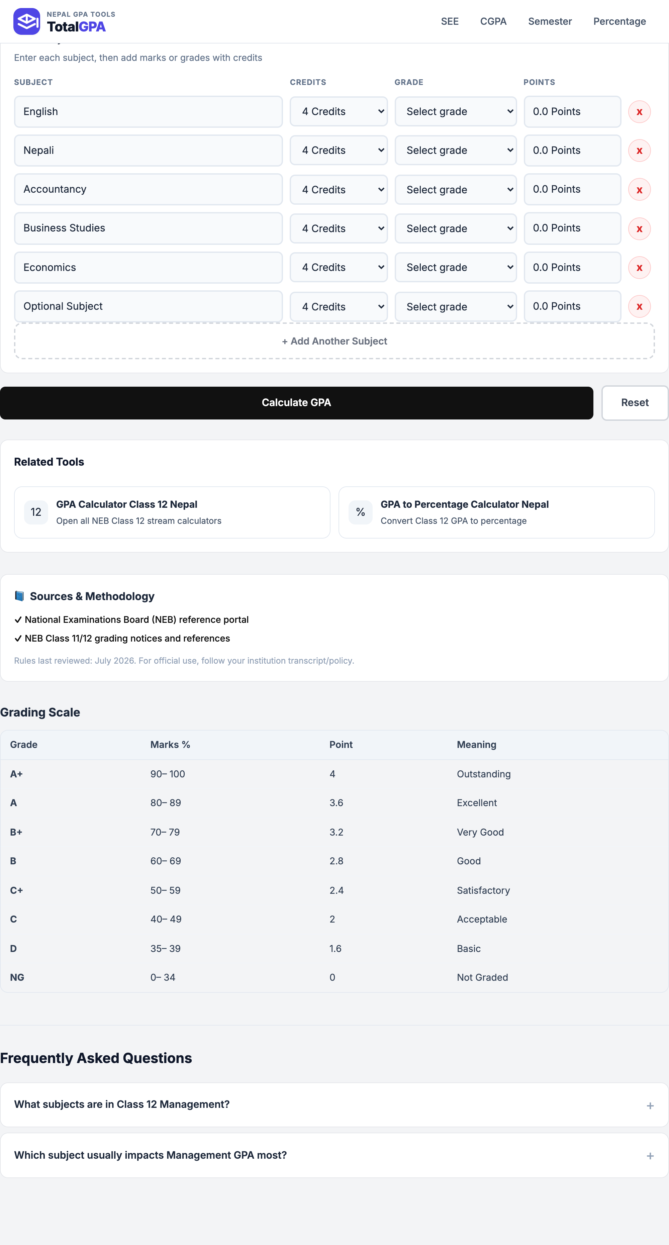The image size is (669, 1245).
Task: Open NEB Class 11/12 grading notices link
Action: click(x=127, y=639)
